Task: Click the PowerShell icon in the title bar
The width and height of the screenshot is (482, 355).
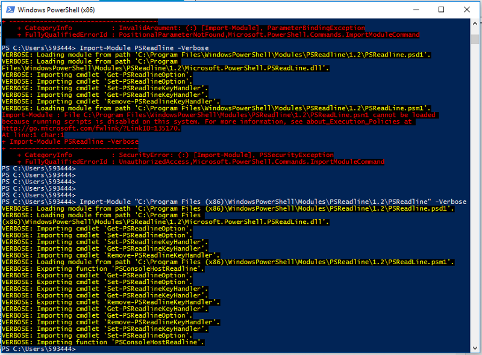Action: coord(8,9)
